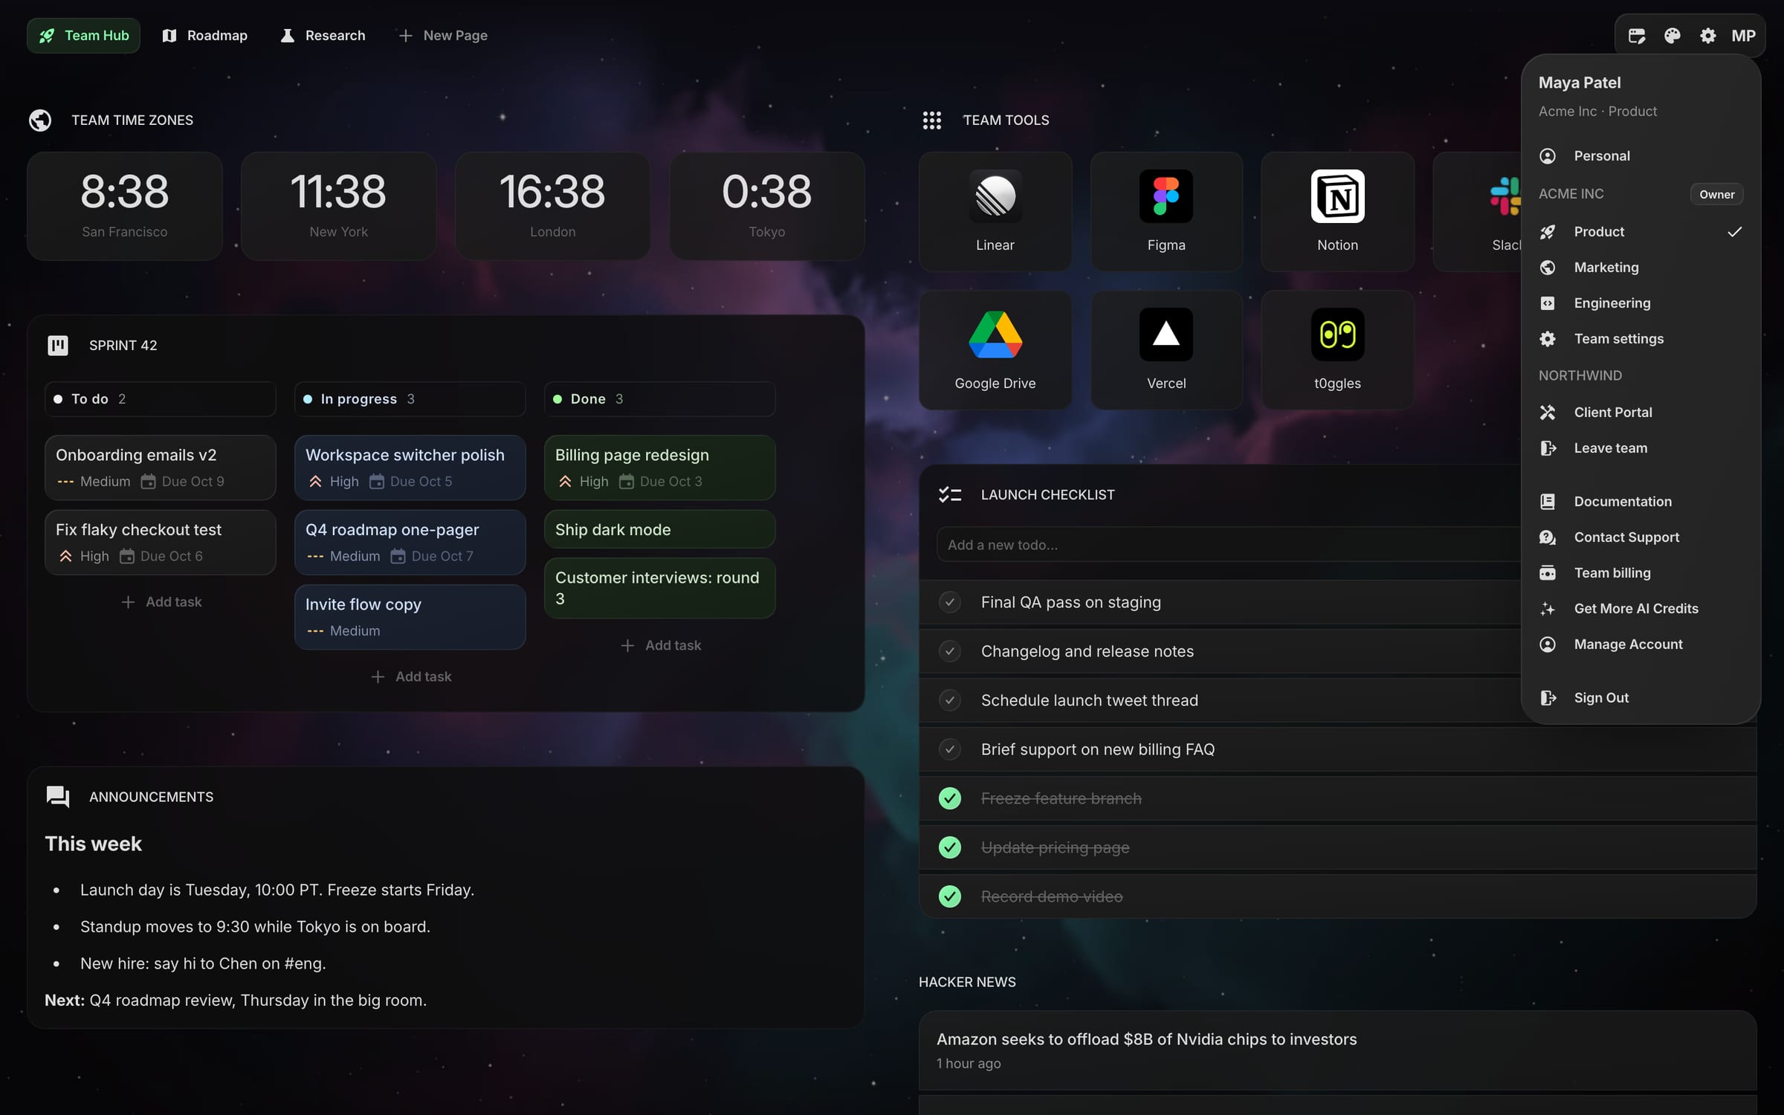Open Team settings
The height and width of the screenshot is (1115, 1784).
point(1641,339)
